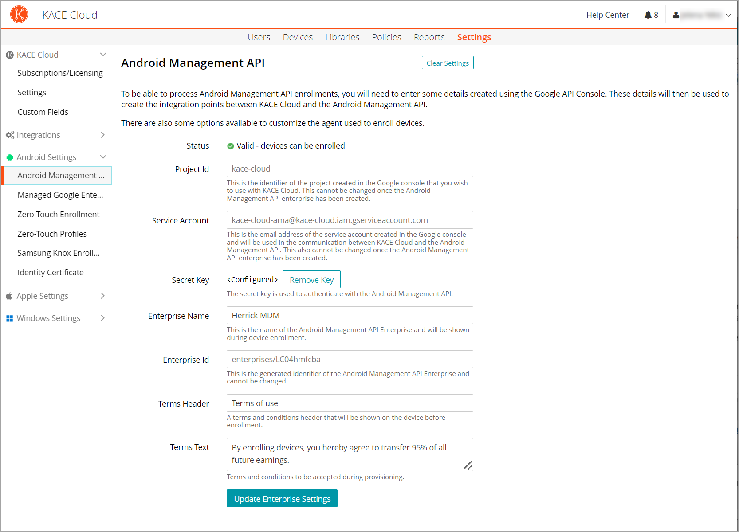
Task: Click the Integrations gears icon
Action: pyautogui.click(x=10, y=135)
